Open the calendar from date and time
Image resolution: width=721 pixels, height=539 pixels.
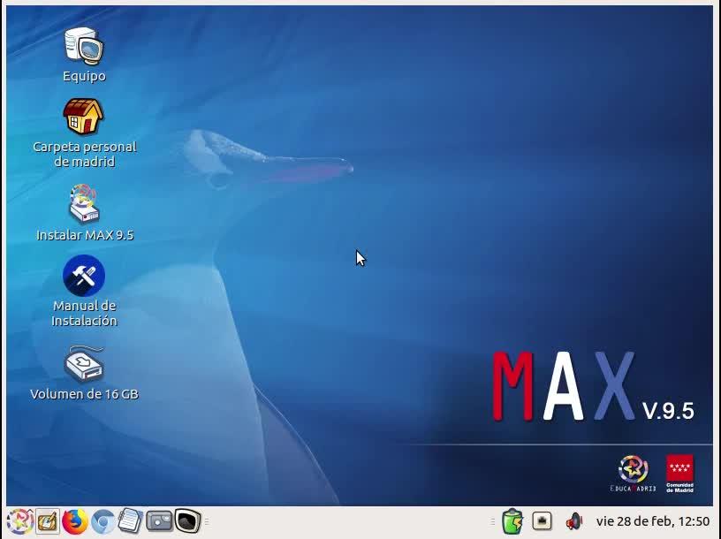(x=652, y=521)
